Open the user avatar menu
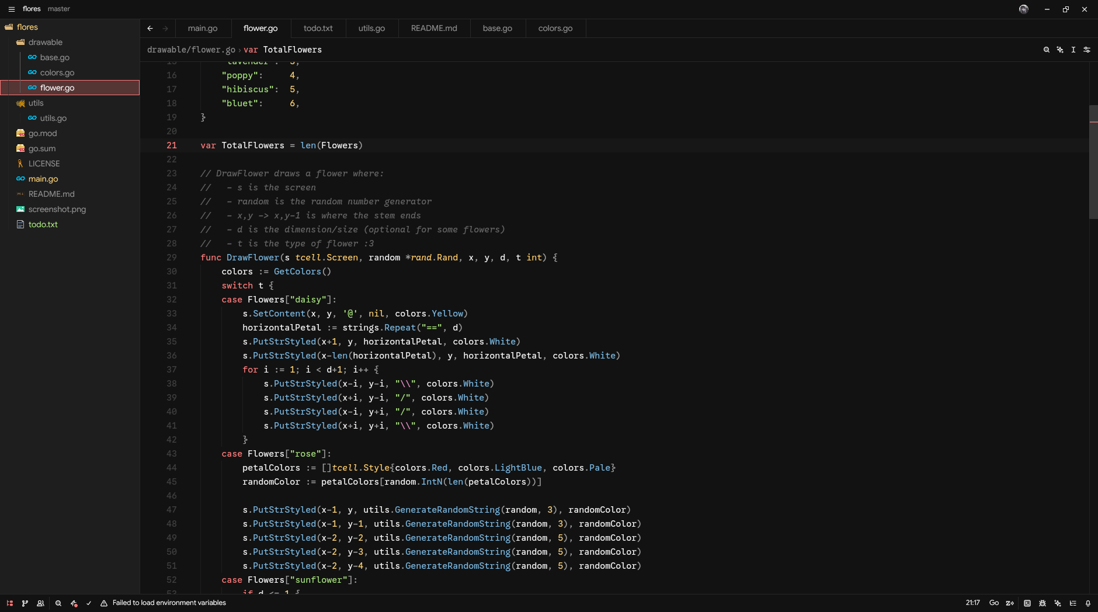Image resolution: width=1098 pixels, height=612 pixels. click(x=1023, y=9)
